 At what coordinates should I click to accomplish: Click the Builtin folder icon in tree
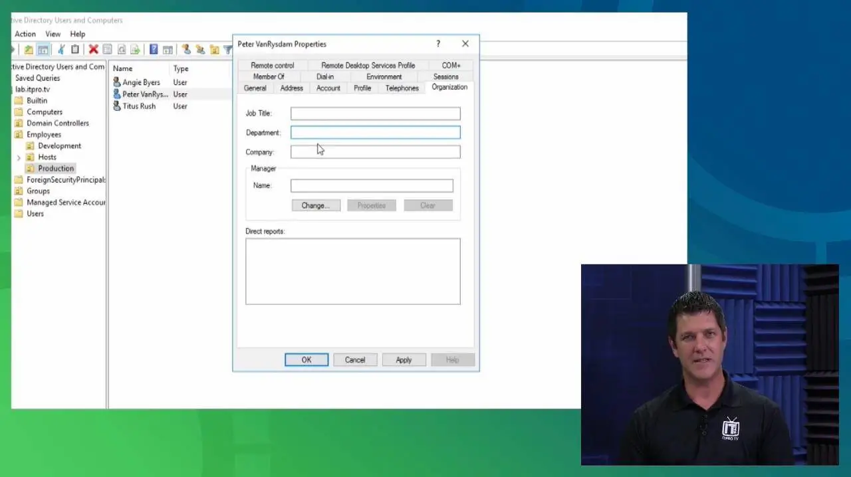click(x=19, y=100)
